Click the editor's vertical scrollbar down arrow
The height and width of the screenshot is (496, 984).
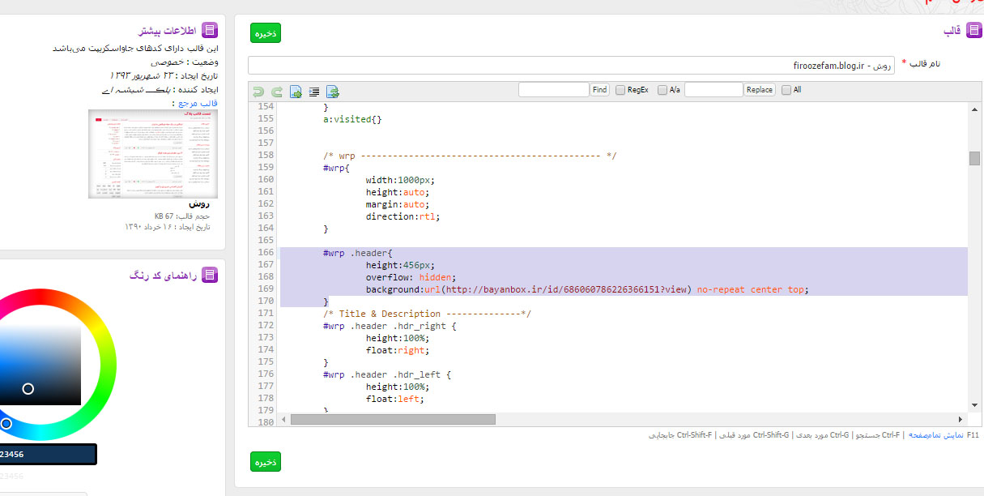tap(974, 405)
